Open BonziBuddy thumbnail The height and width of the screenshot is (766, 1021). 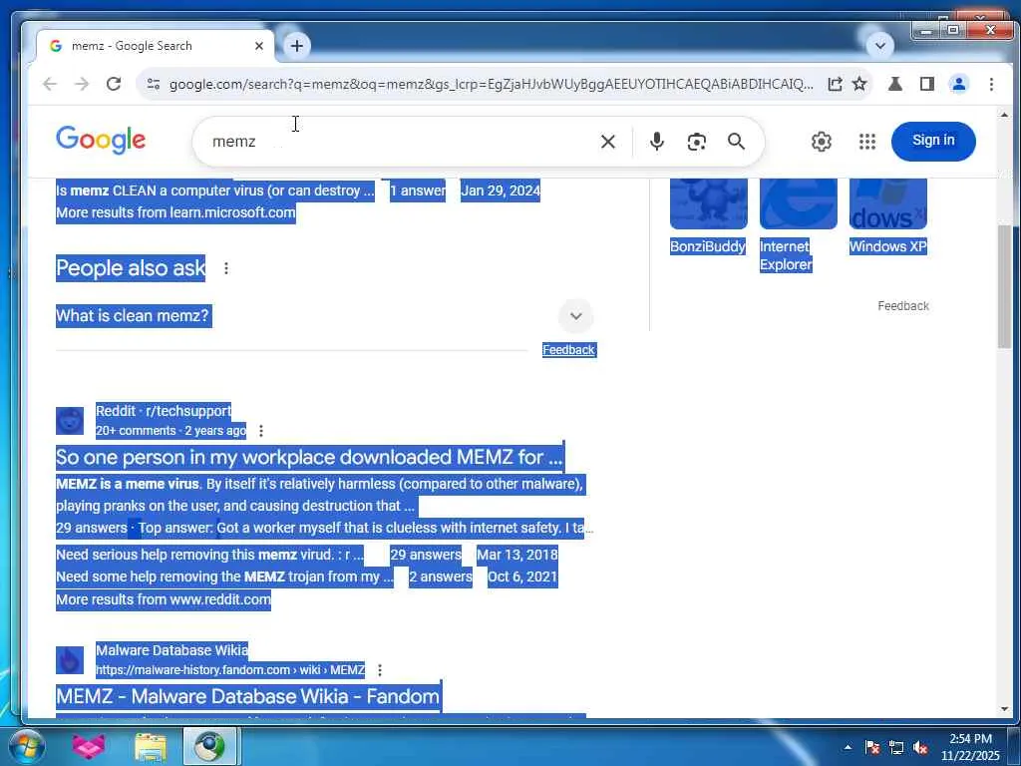tap(708, 203)
